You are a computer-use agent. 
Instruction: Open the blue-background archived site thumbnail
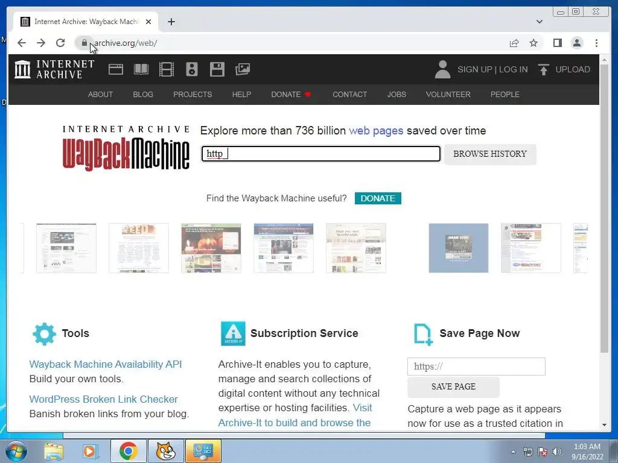459,248
